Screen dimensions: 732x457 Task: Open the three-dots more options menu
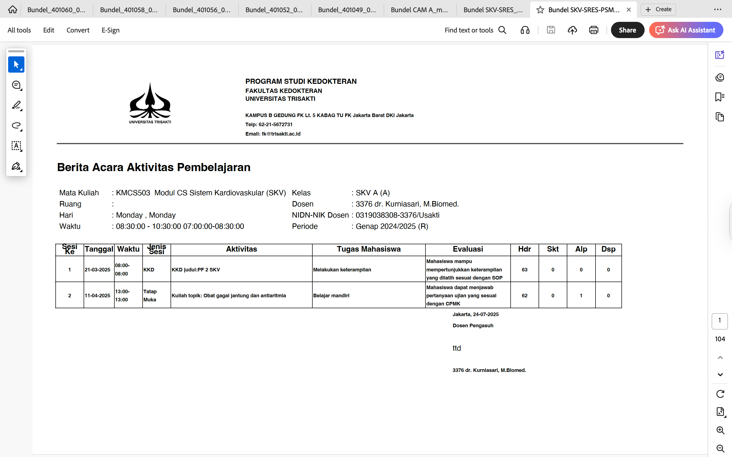(718, 10)
